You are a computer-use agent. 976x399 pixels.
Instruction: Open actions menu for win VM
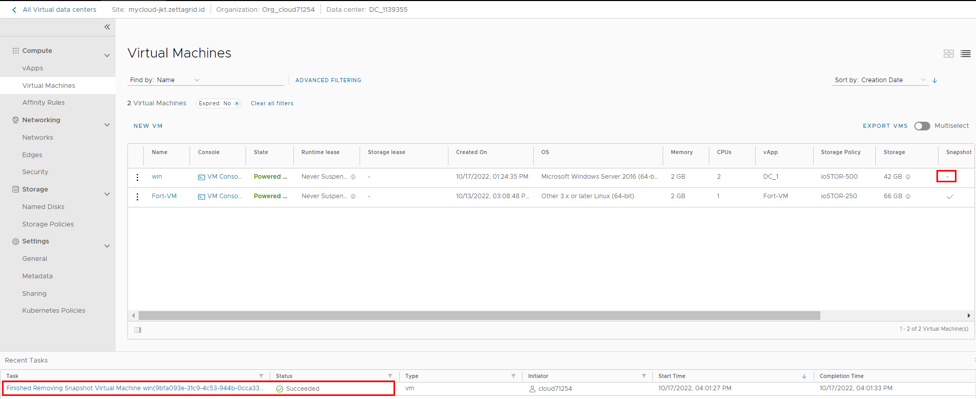(137, 177)
